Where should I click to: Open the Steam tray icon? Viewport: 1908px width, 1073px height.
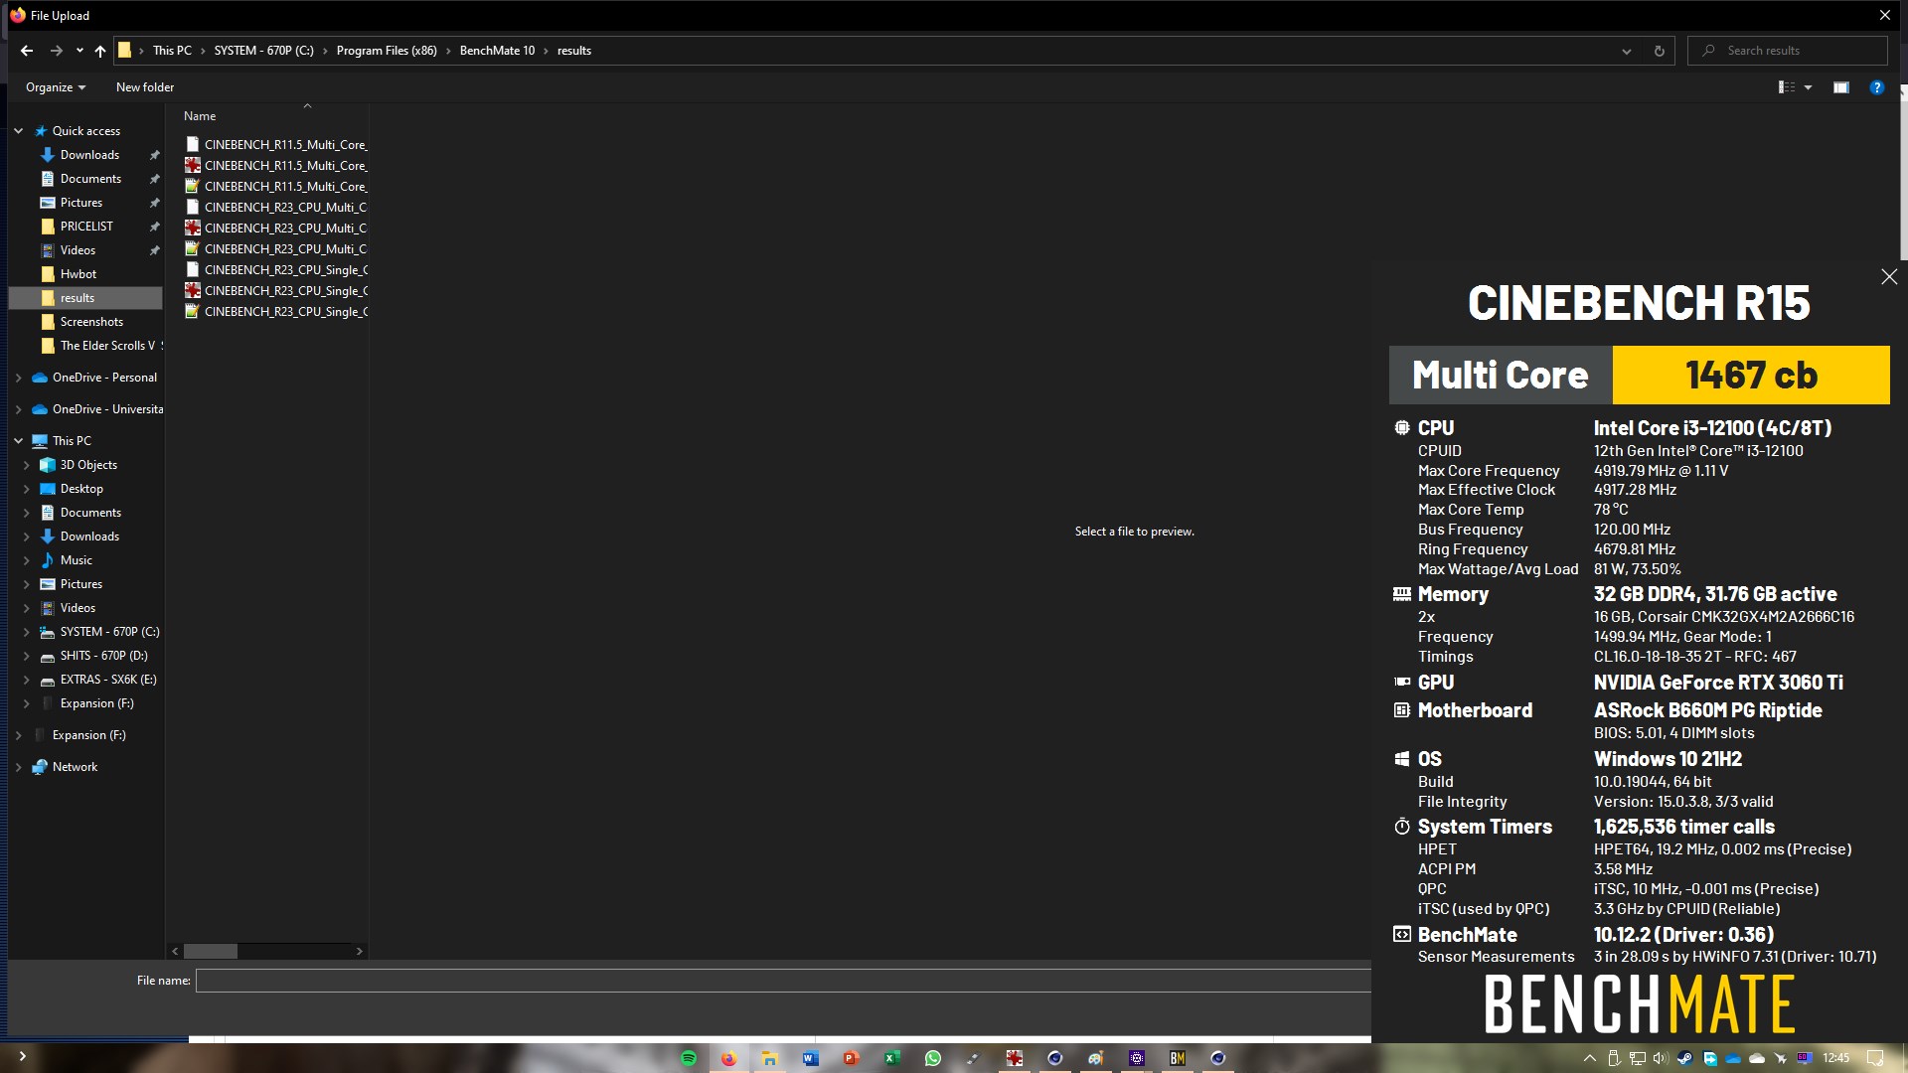click(x=1684, y=1058)
